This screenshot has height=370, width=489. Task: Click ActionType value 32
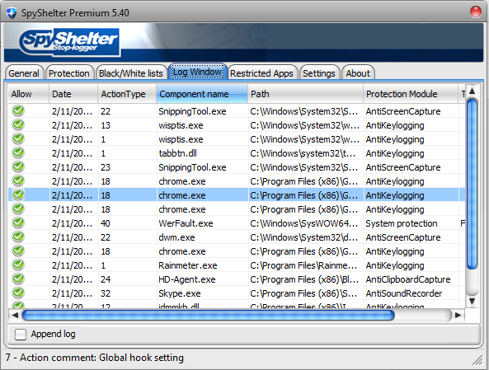106,293
